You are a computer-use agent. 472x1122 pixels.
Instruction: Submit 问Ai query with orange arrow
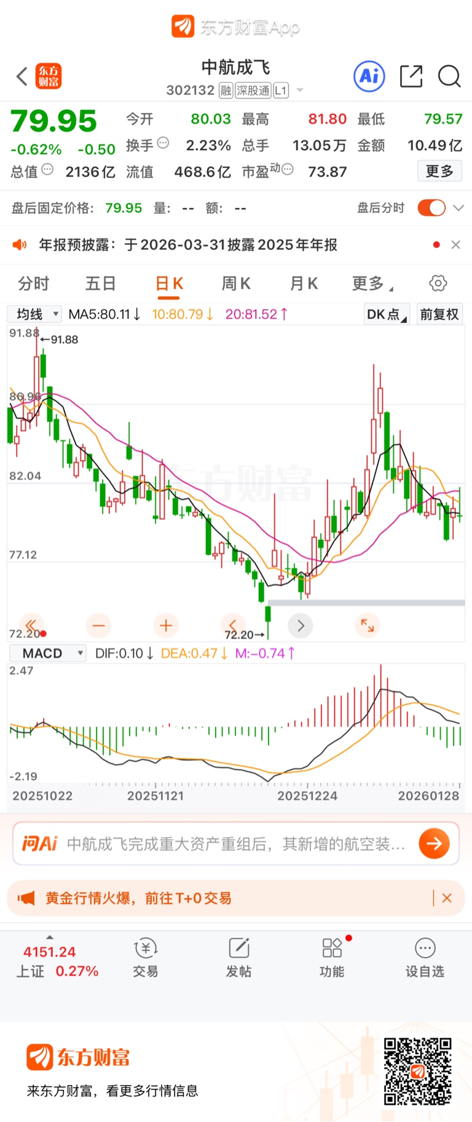point(435,843)
